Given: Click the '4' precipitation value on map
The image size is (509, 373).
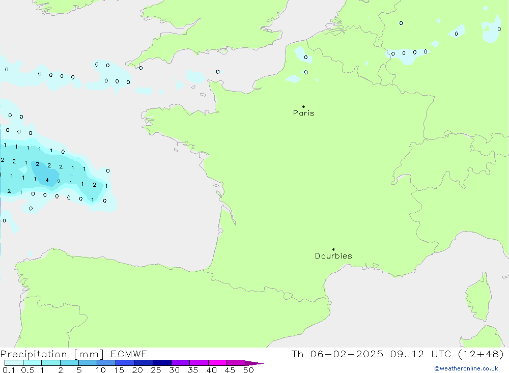Looking at the screenshot, I should pos(47,180).
